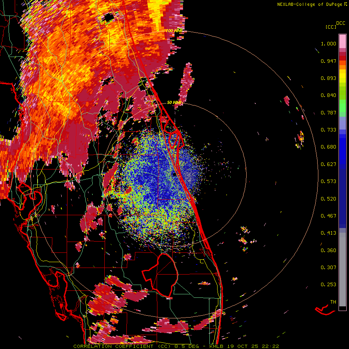349x349 pixels.
Task: Click the KMLB 19 OCT 25 22:22 timestamp
Action: (244, 346)
